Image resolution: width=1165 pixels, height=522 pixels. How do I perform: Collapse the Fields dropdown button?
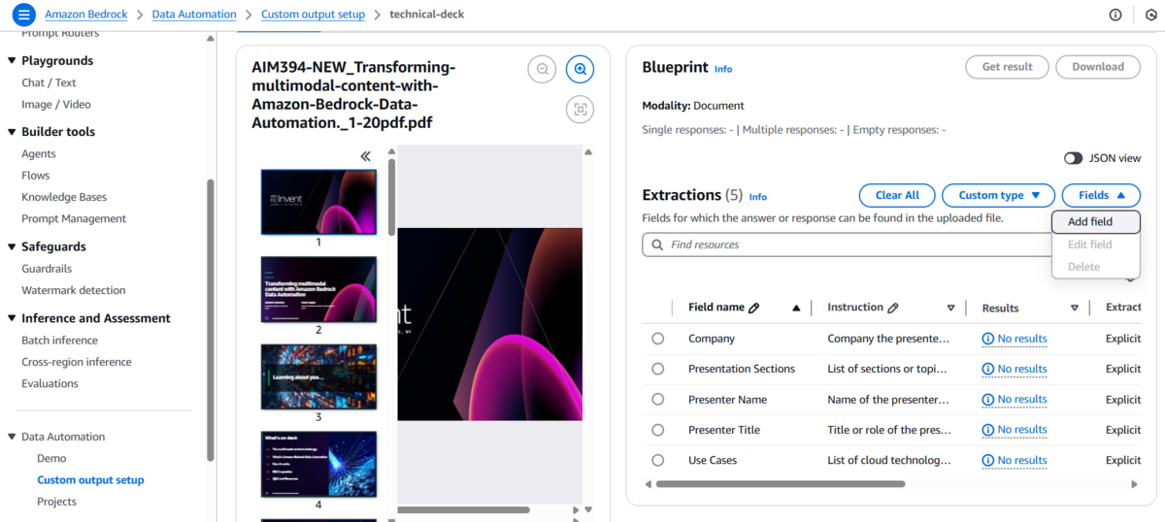[x=1101, y=195]
